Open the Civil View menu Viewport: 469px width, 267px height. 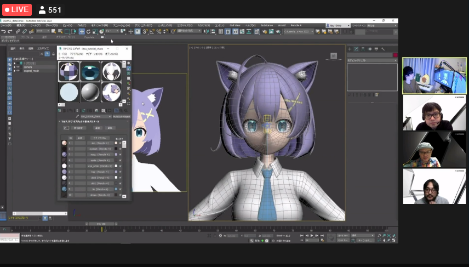click(235, 25)
